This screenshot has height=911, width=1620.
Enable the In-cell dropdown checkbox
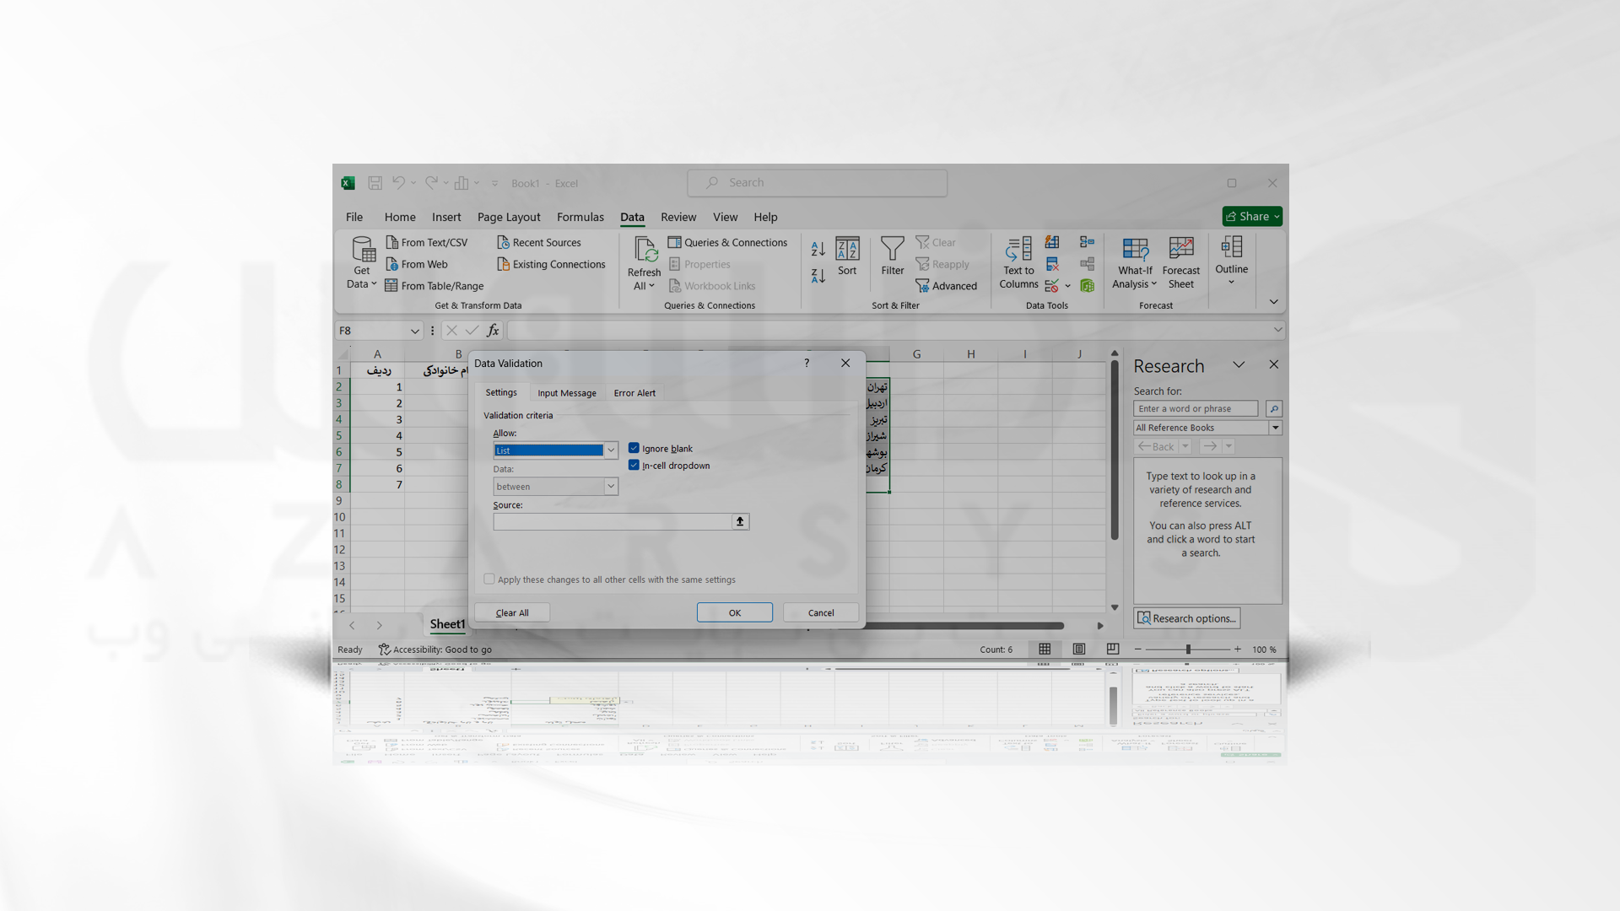coord(634,465)
